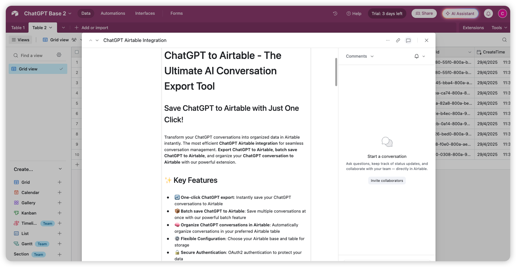
Task: Switch to Table 1 tab
Action: pyautogui.click(x=18, y=28)
